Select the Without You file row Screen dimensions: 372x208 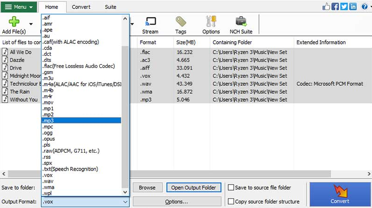[23, 100]
